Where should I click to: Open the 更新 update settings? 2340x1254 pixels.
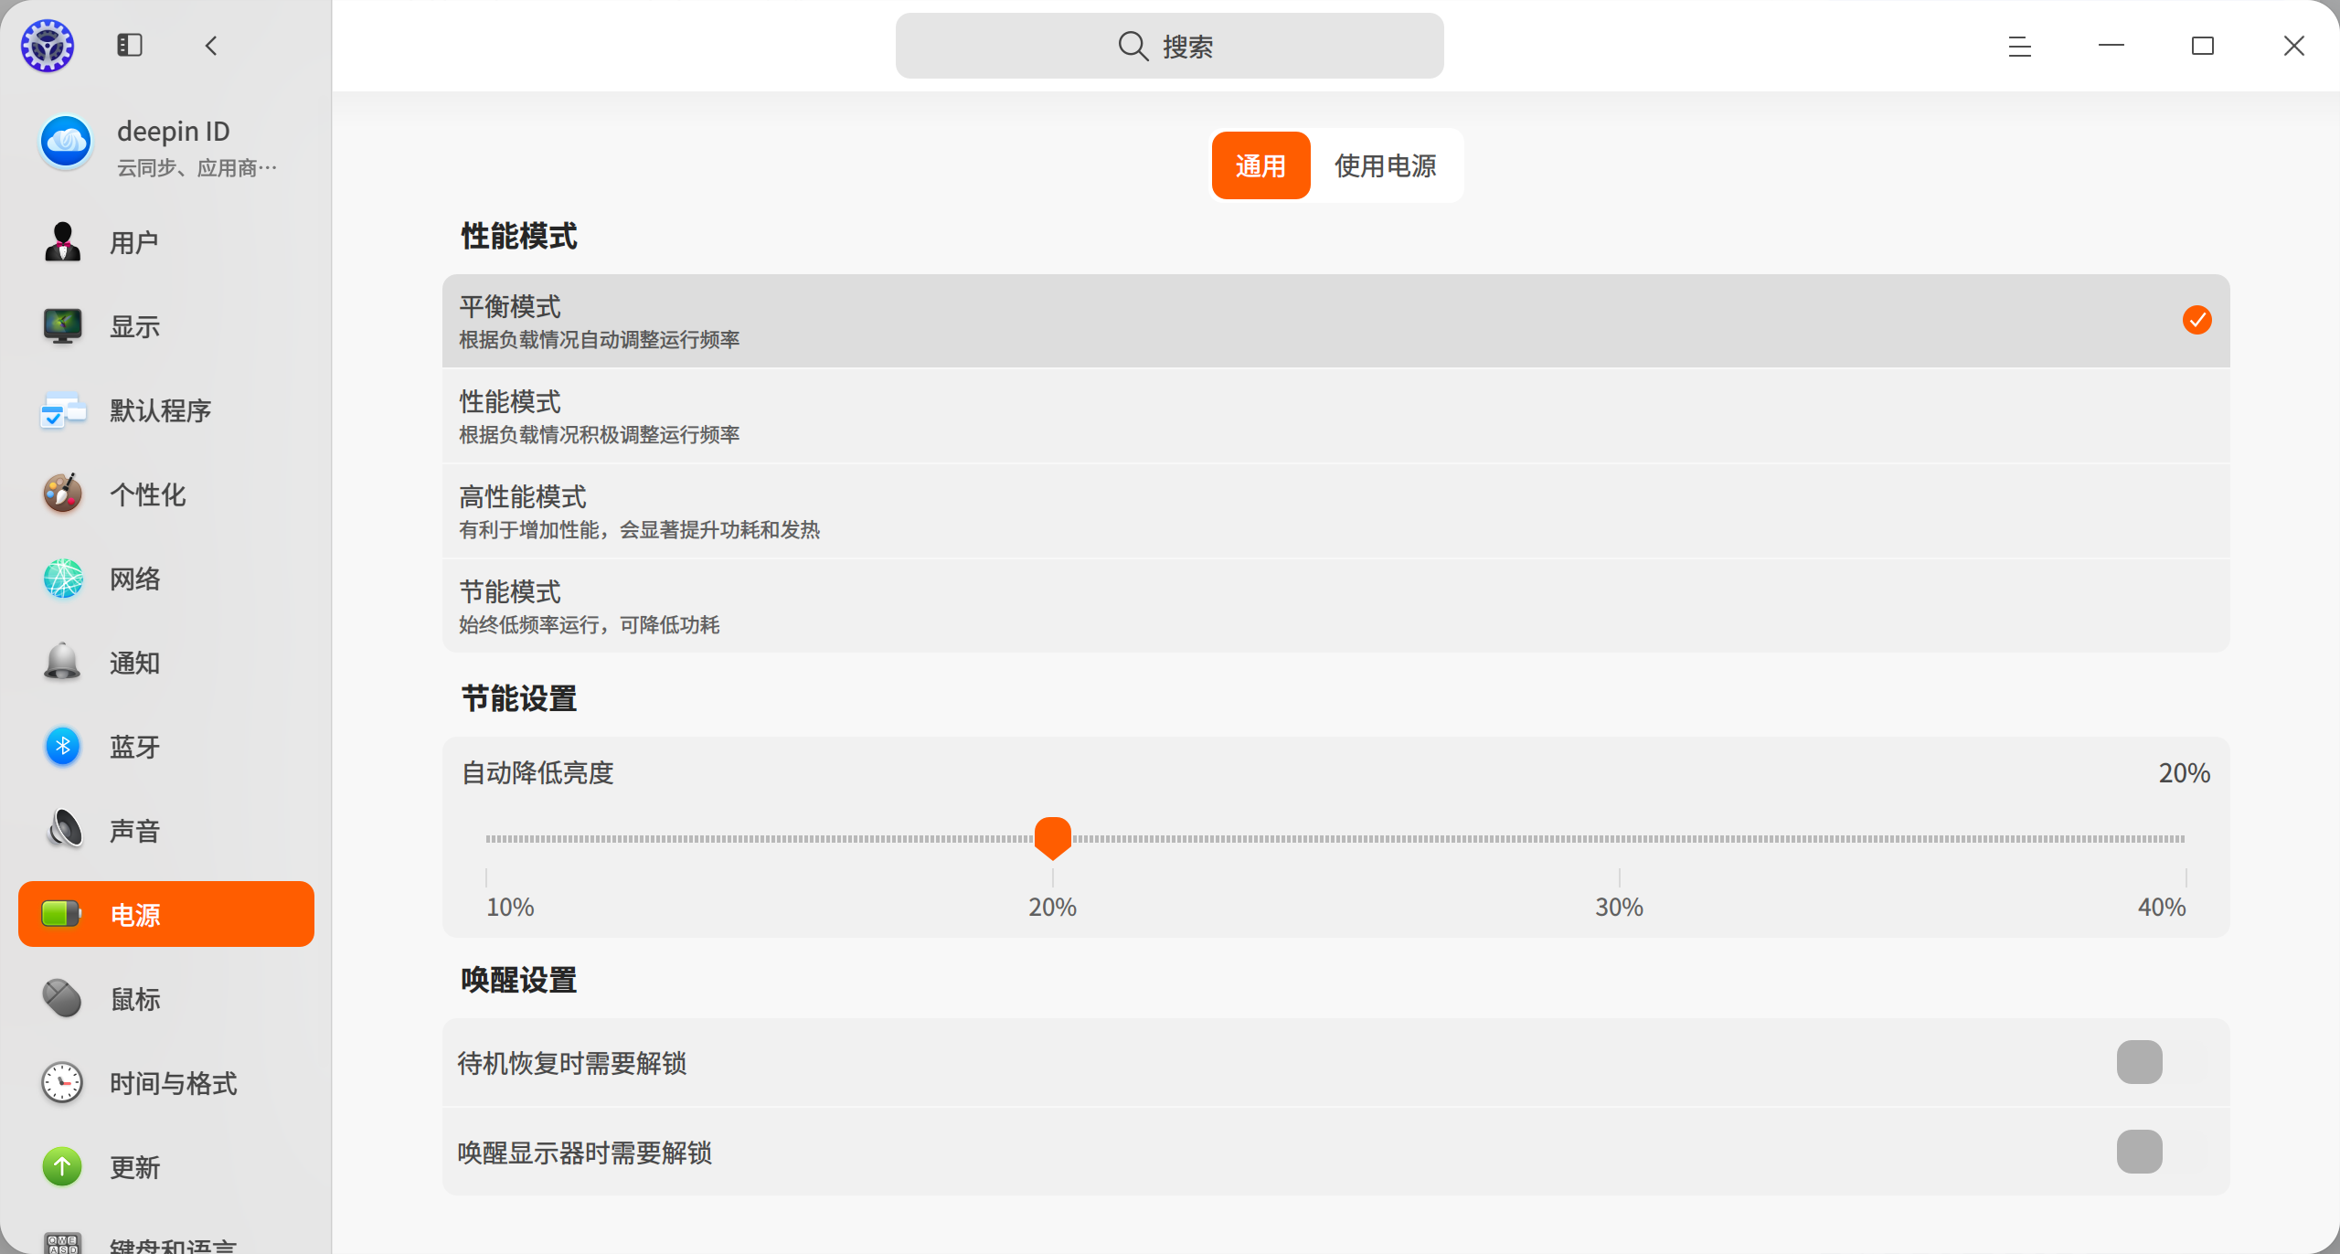tap(166, 1167)
